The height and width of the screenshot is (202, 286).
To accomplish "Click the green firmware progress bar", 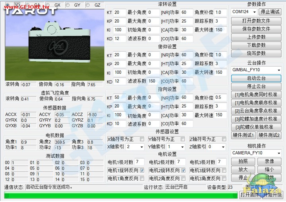I will click(119, 195).
